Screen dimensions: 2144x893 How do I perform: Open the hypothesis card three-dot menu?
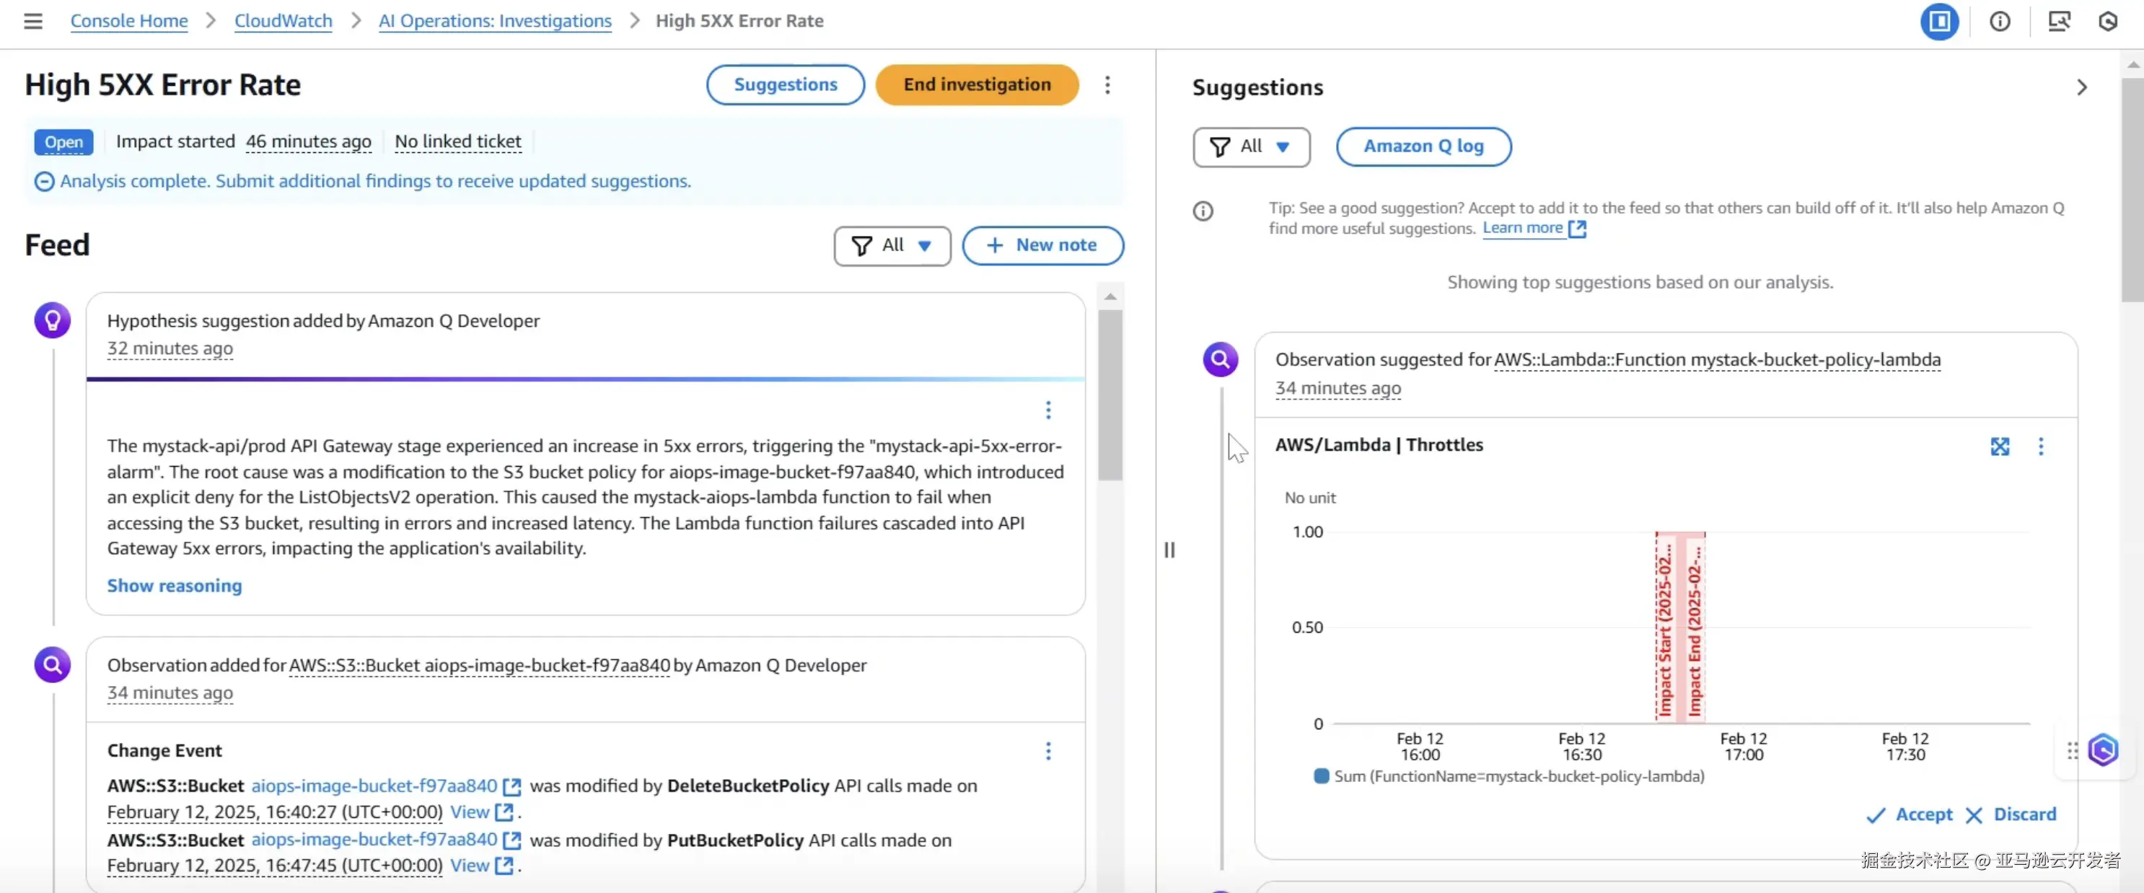[1048, 410]
